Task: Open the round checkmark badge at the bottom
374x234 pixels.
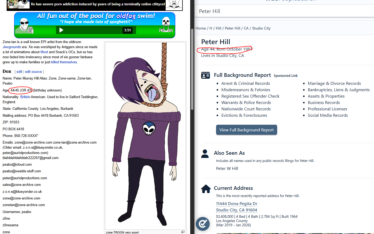Action: (x=203, y=224)
